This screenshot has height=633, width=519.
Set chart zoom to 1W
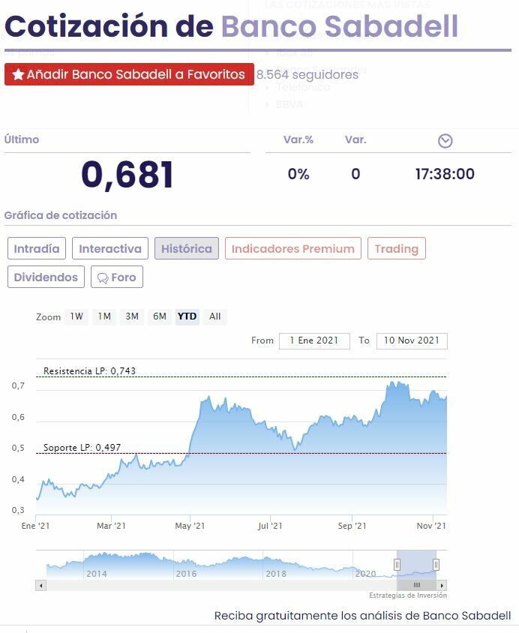(76, 316)
